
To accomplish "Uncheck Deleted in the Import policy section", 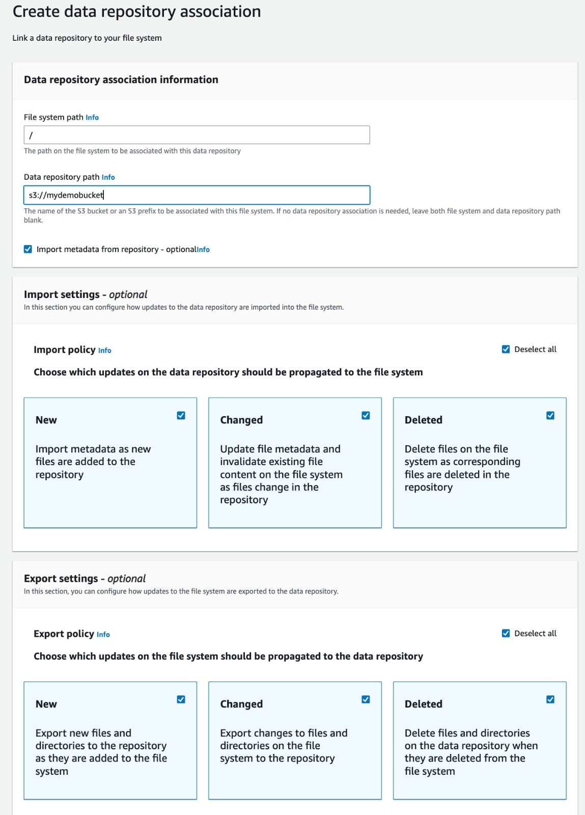I will [x=550, y=415].
